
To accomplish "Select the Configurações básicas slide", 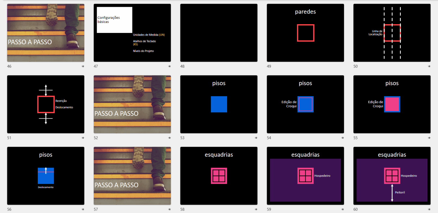I will (x=132, y=33).
